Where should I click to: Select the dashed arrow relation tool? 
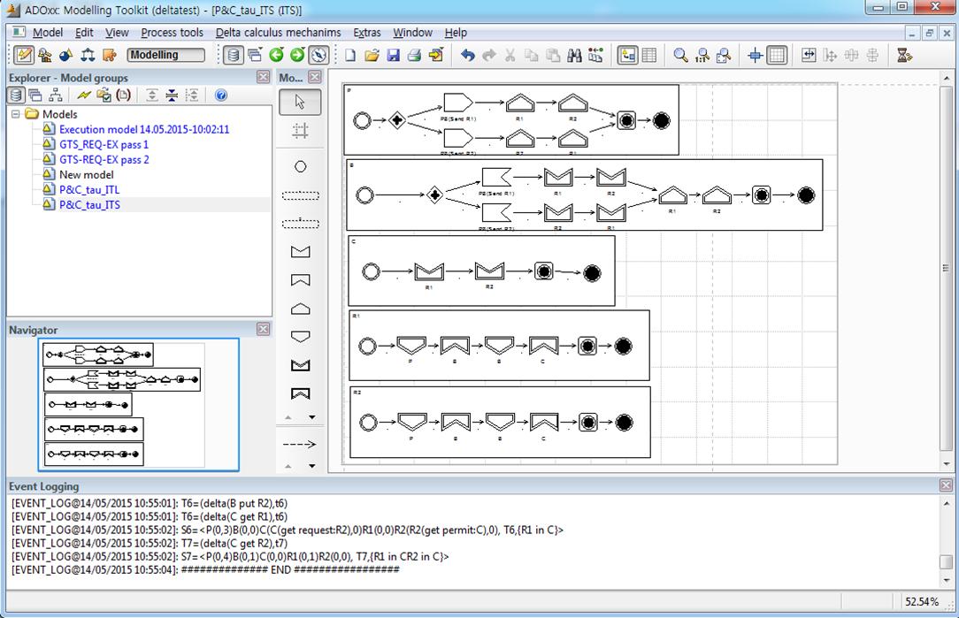pos(300,444)
